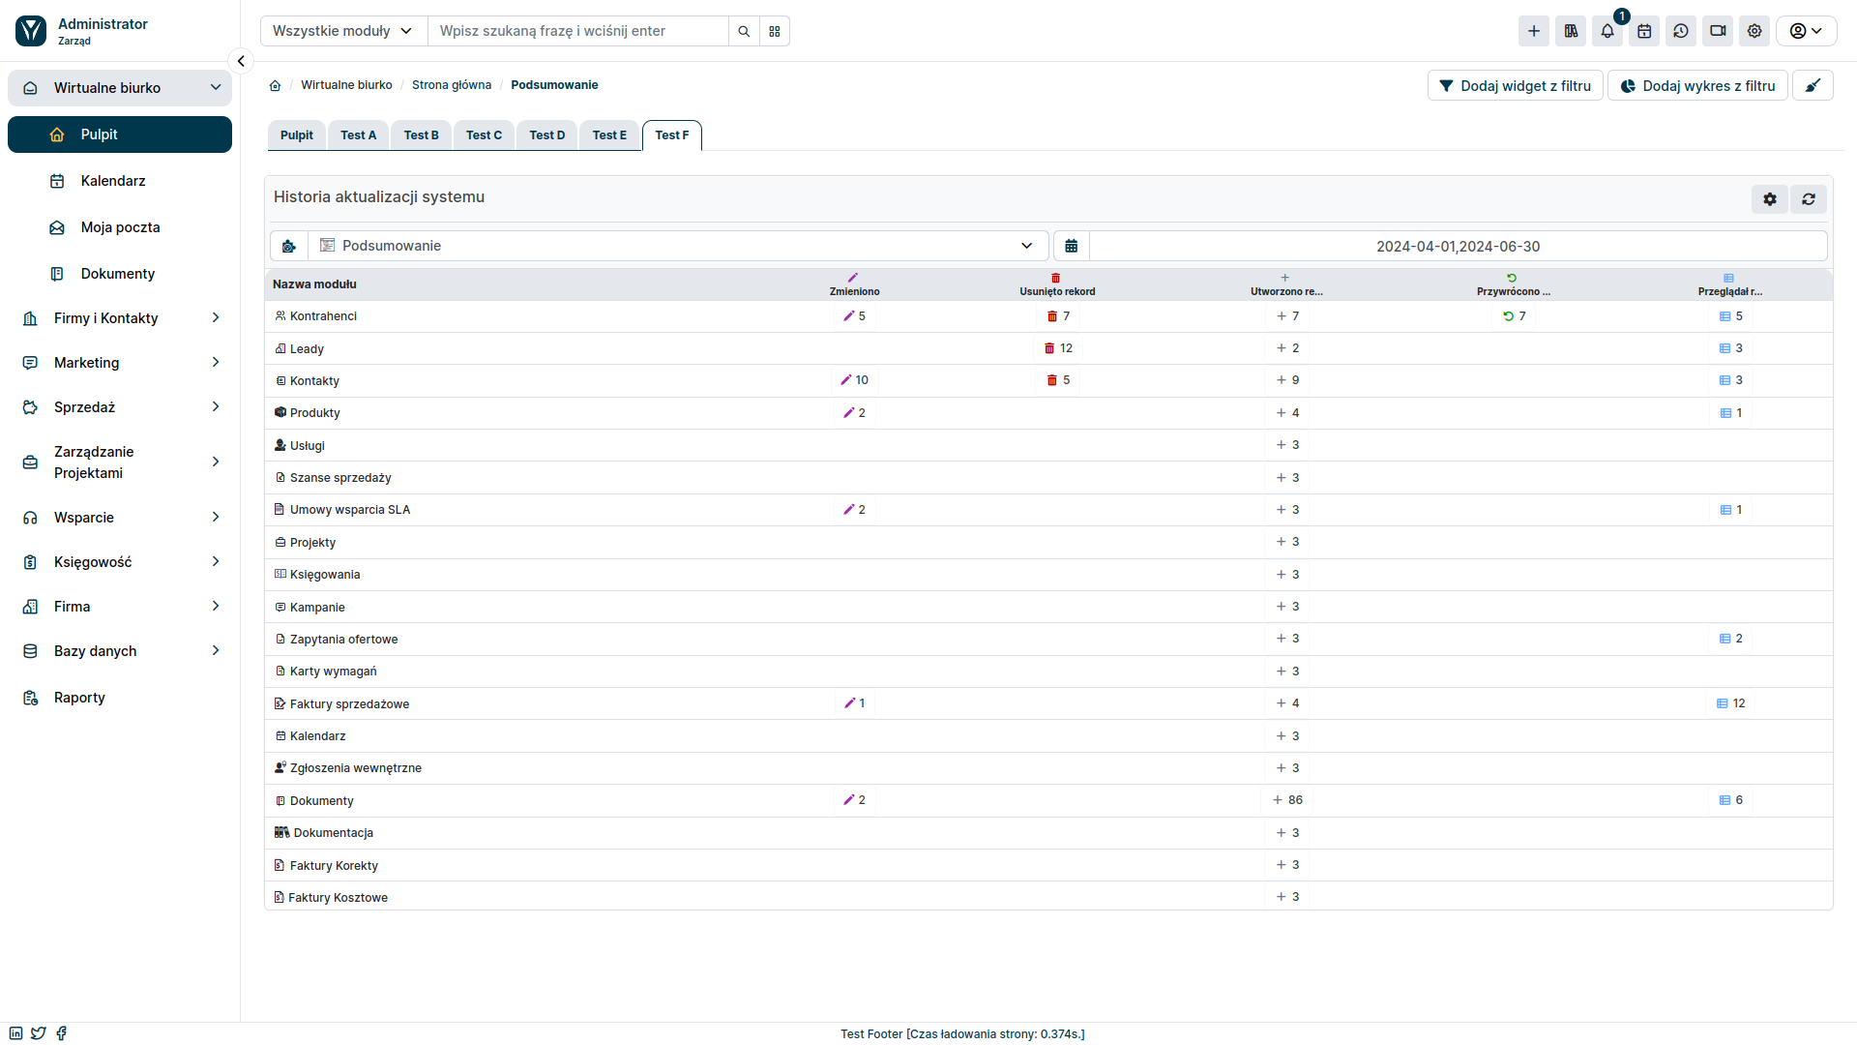Click the 86 created count for Dokumenty
Image resolution: width=1857 pixels, height=1045 pixels.
coord(1288,800)
